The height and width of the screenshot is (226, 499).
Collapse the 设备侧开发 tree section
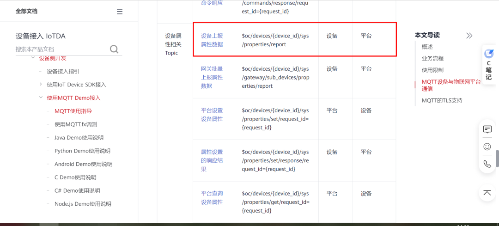click(x=33, y=58)
